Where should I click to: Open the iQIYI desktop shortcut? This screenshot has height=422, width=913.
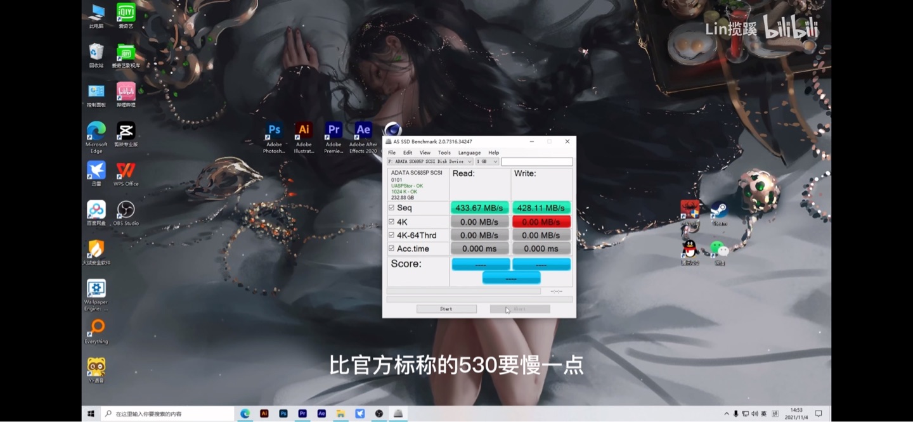click(x=126, y=15)
